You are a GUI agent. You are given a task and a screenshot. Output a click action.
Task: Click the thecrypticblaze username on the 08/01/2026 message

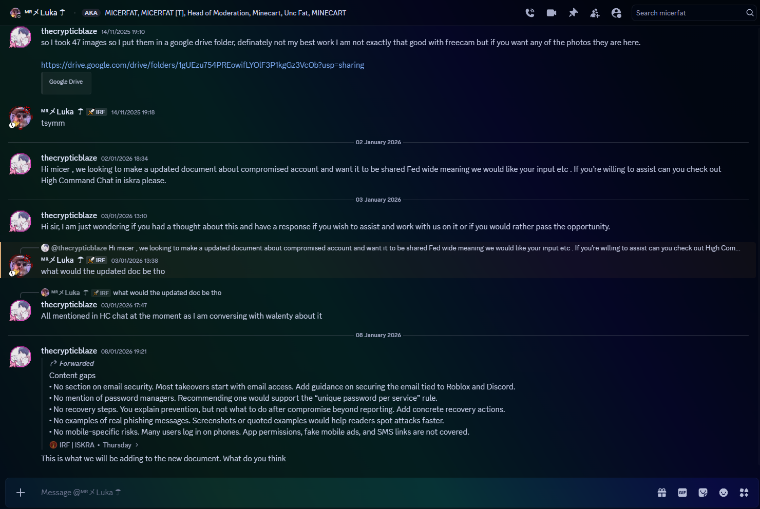(x=69, y=351)
